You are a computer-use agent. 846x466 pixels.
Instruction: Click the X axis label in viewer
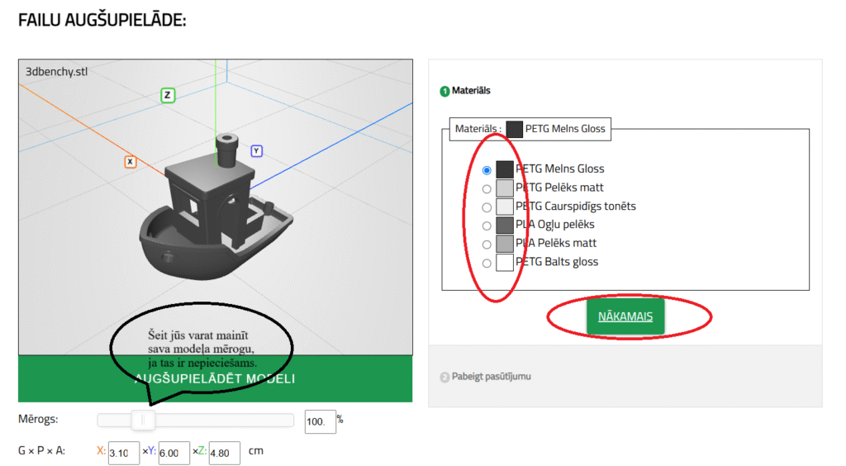pos(131,162)
